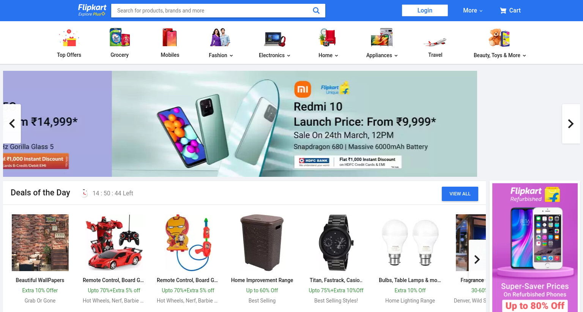Show more deals using carousel arrow
583x312 pixels.
477,259
